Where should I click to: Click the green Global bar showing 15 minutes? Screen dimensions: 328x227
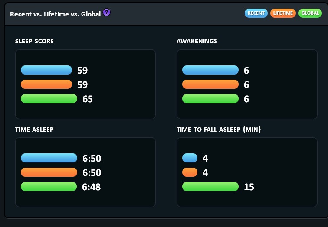(x=210, y=187)
